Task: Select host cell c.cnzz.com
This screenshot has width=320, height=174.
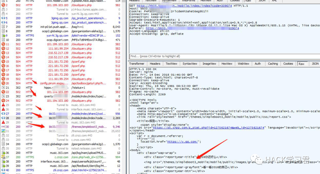Action: 61,157
